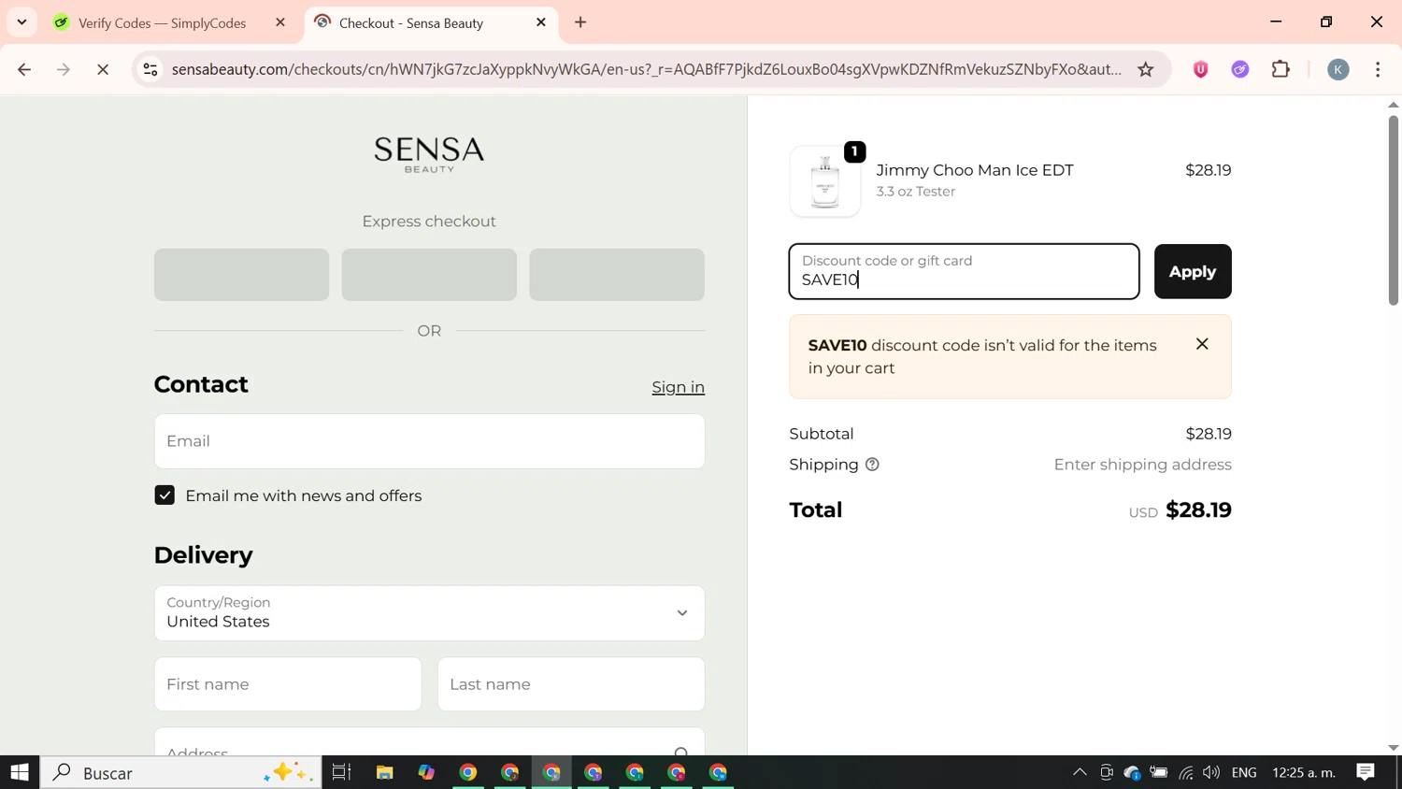This screenshot has width=1402, height=789.
Task: Click the 3.3 oz Tester variant text
Action: tap(915, 192)
